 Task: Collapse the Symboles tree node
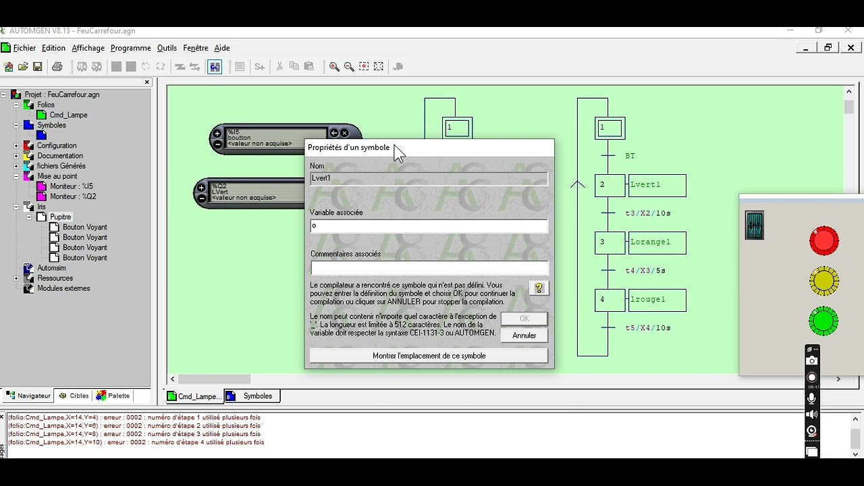coord(16,125)
